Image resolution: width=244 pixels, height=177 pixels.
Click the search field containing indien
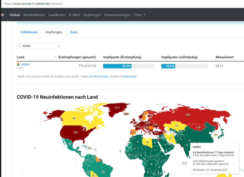click(39, 46)
